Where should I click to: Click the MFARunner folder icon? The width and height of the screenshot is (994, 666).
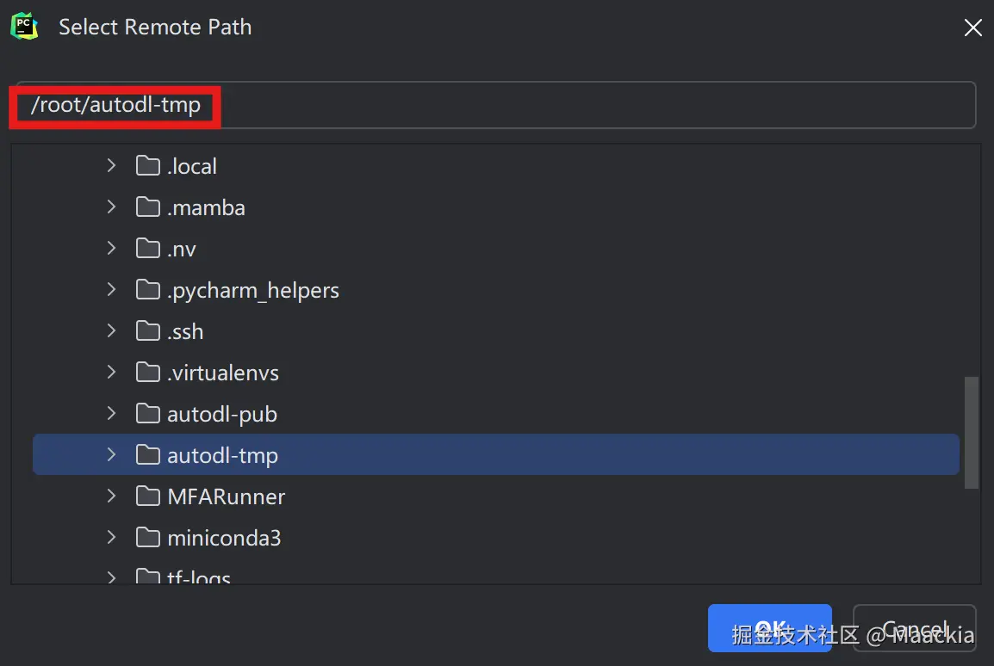148,496
